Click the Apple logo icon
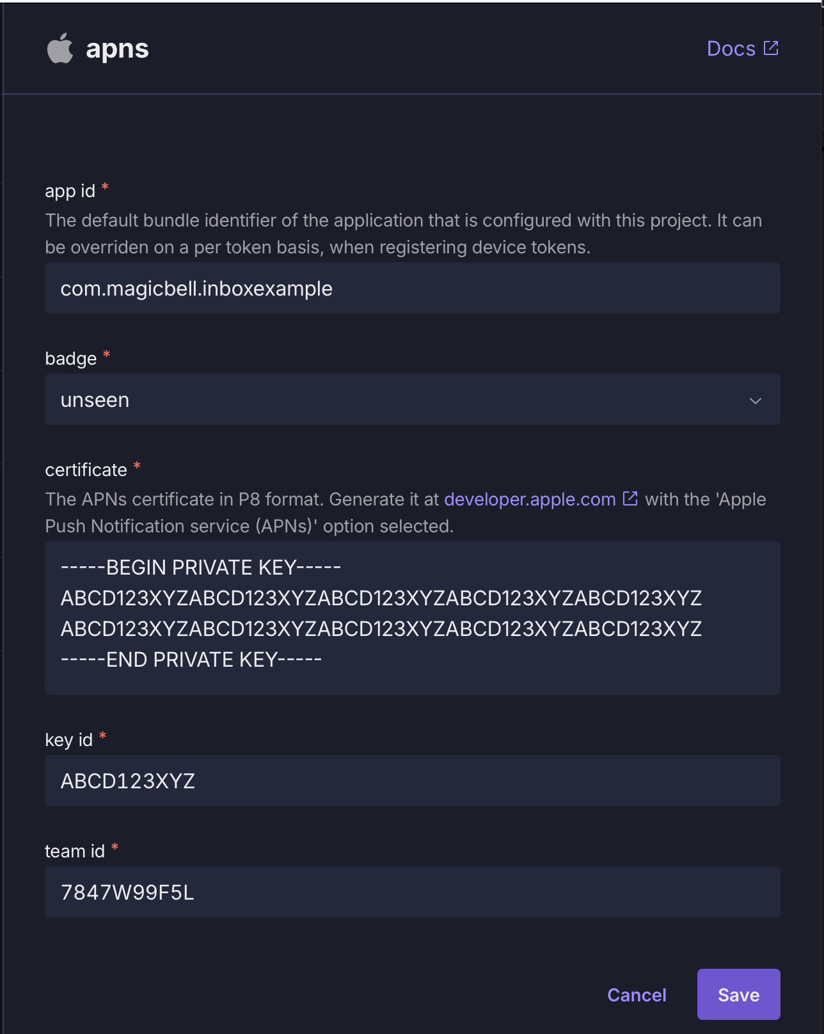This screenshot has width=824, height=1034. (x=60, y=49)
